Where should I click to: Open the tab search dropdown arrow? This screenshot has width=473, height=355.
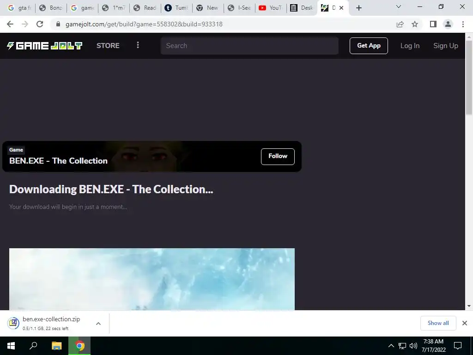coord(398,6)
